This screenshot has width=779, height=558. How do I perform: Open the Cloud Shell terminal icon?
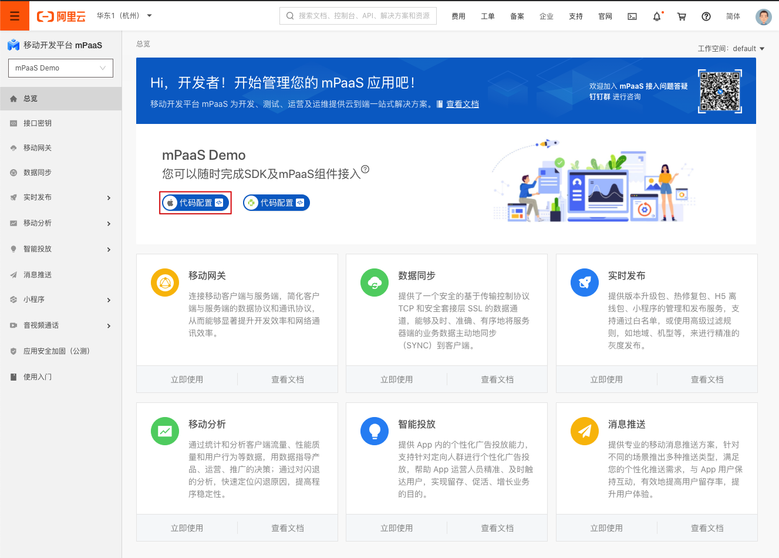click(632, 16)
